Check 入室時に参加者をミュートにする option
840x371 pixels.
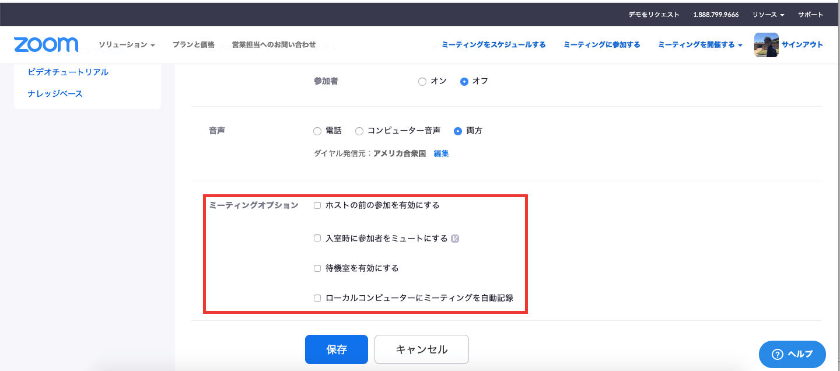pos(317,238)
